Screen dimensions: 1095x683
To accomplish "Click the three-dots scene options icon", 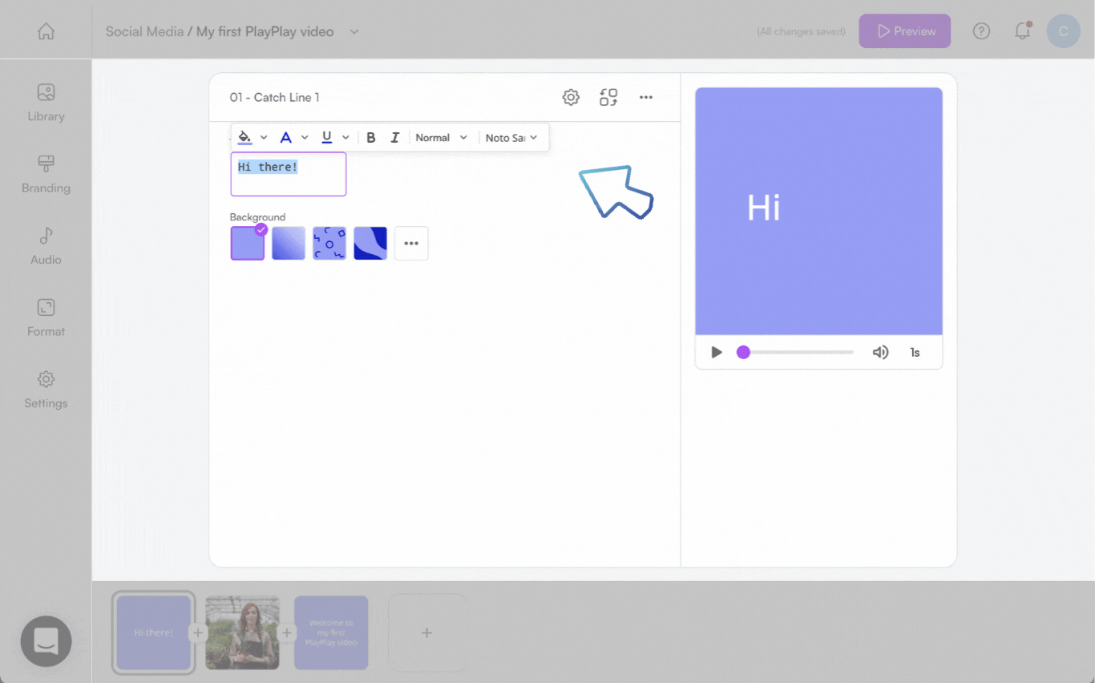I will (x=646, y=98).
